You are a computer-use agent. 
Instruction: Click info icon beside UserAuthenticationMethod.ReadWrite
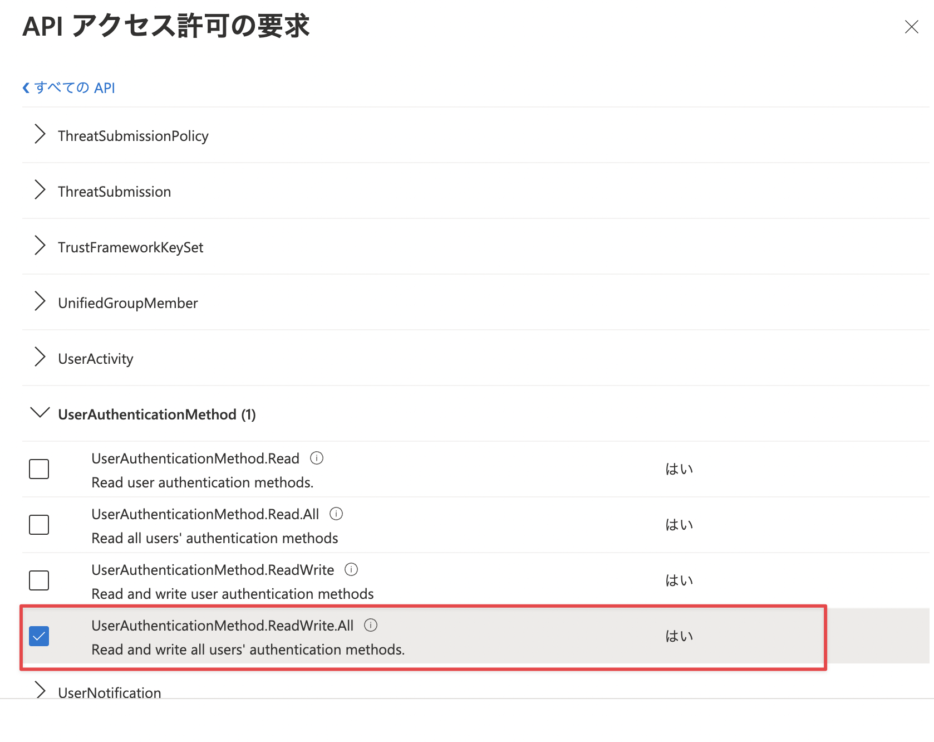(351, 570)
